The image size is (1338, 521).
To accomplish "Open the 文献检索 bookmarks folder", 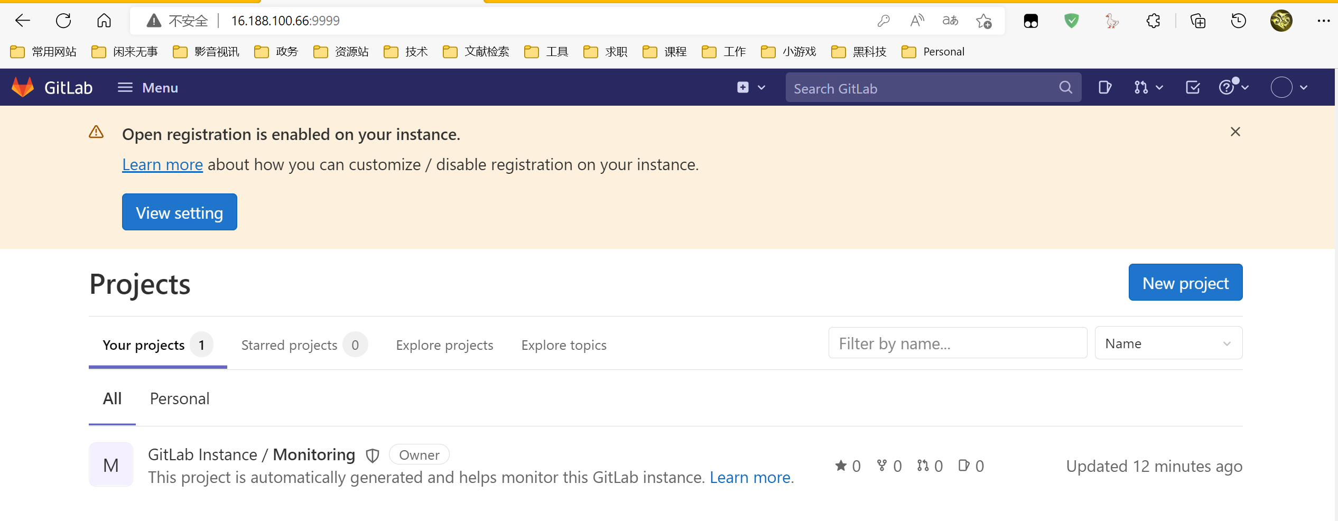I will (x=476, y=52).
